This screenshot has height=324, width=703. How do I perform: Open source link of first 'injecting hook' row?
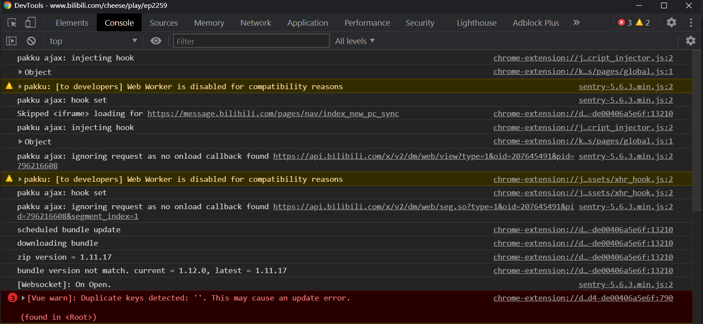[x=583, y=58]
